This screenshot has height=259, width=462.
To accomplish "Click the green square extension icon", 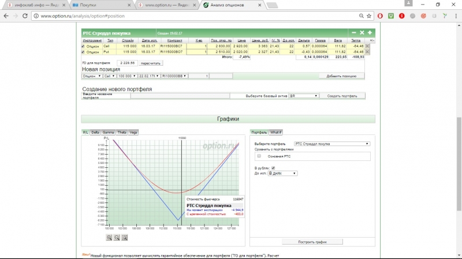I will click(x=391, y=16).
